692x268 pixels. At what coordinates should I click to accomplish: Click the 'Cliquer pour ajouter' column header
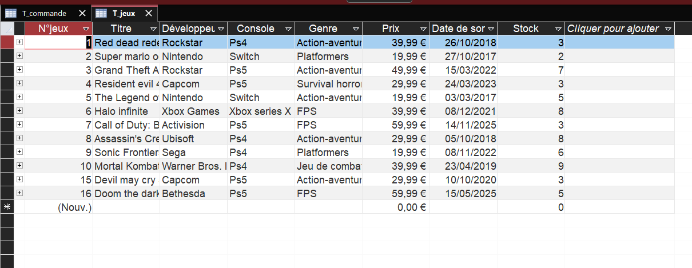click(x=612, y=29)
